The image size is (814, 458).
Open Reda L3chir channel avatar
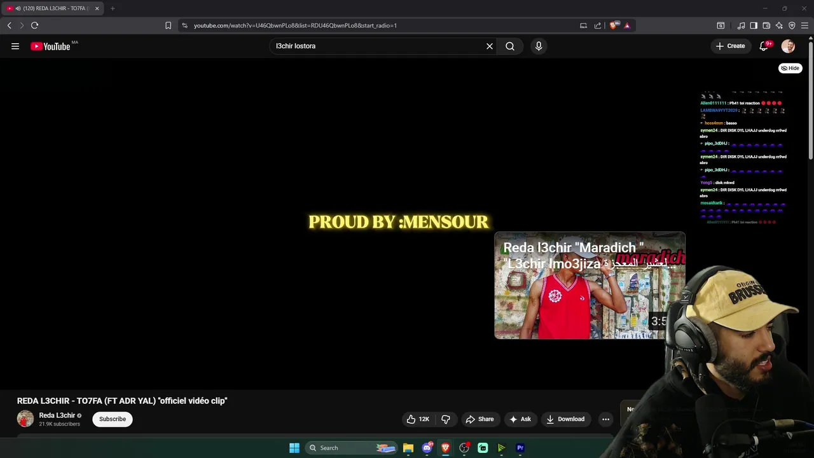[x=25, y=419]
